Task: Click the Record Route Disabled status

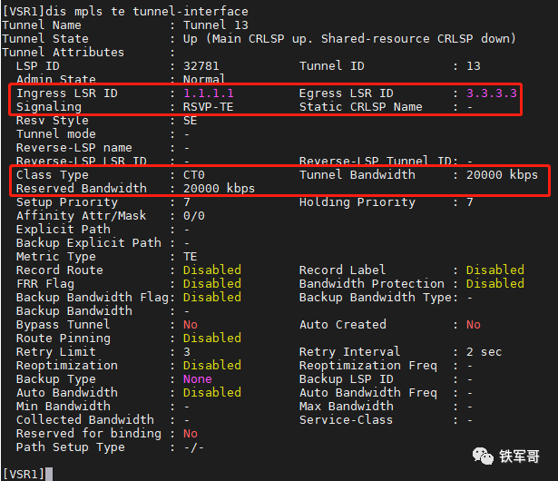Action: 212,270
